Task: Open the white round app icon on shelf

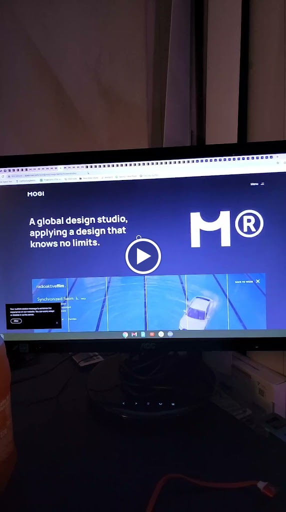Action: click(x=161, y=334)
